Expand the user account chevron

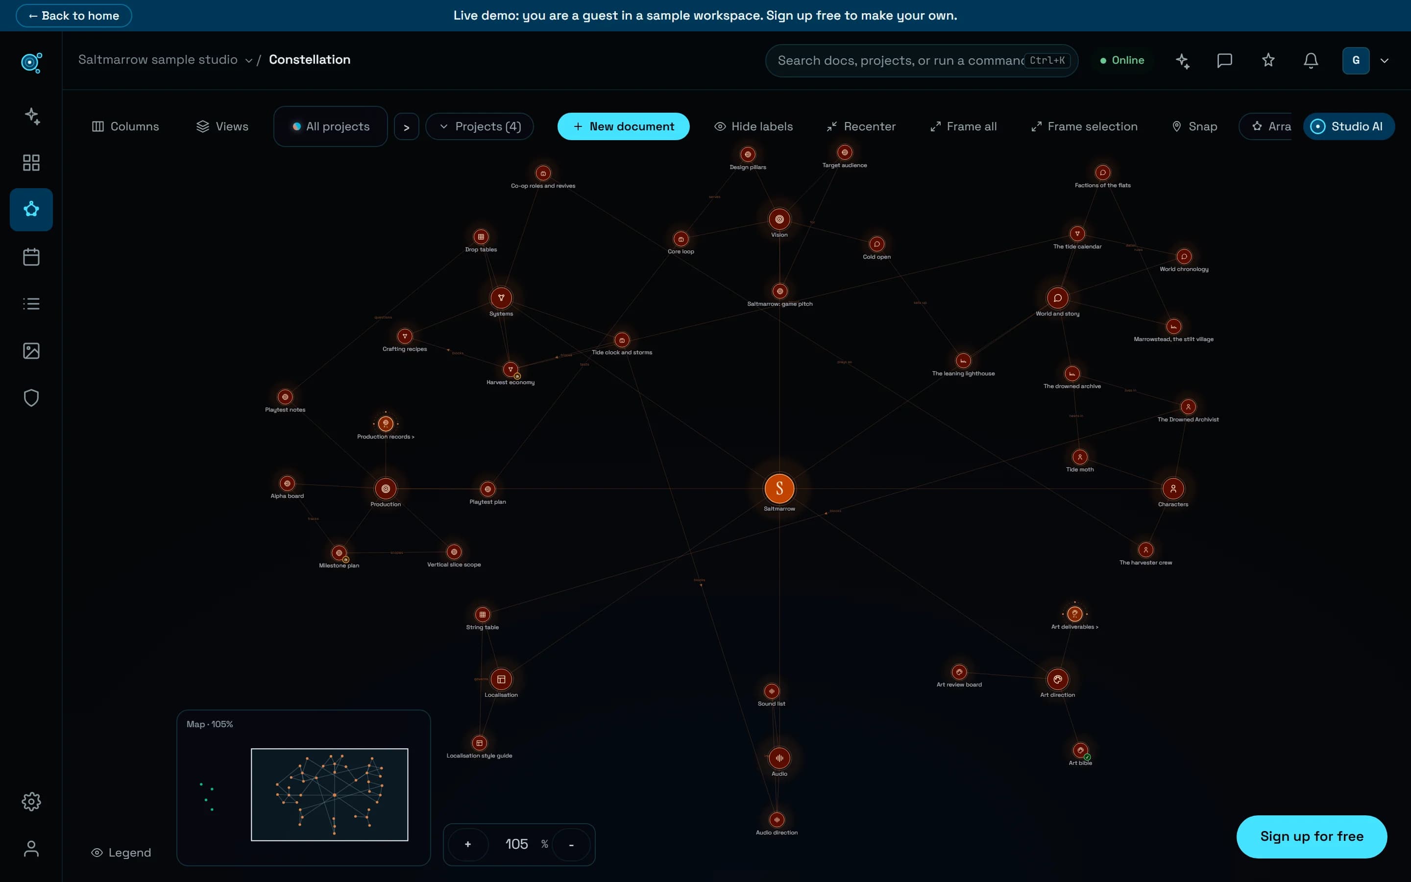[1385, 61]
